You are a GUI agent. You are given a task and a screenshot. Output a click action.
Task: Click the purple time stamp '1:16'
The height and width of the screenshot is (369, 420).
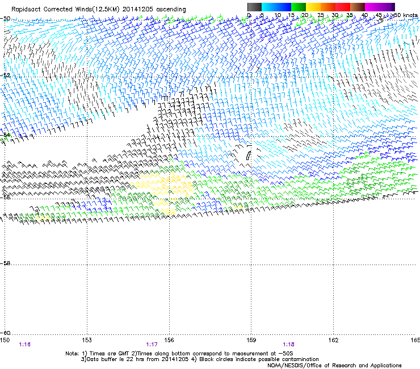24,345
